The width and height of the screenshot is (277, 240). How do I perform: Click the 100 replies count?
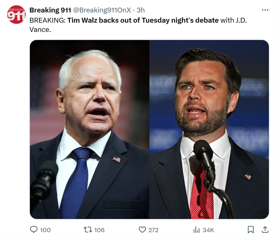(46, 230)
